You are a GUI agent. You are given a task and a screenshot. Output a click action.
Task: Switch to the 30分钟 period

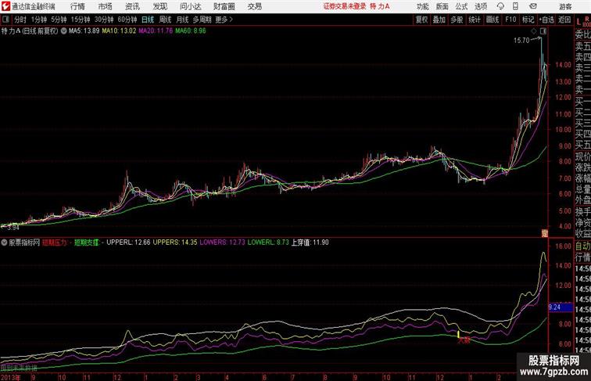104,20
